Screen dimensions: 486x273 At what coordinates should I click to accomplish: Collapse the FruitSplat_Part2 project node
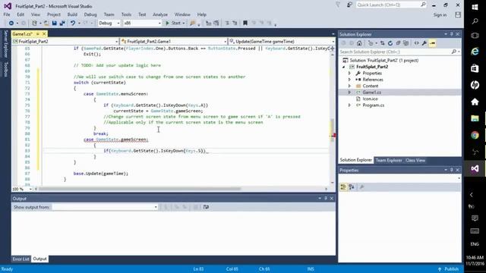(343, 67)
